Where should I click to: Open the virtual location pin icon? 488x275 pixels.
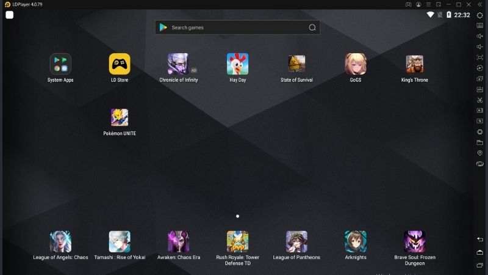(x=480, y=153)
